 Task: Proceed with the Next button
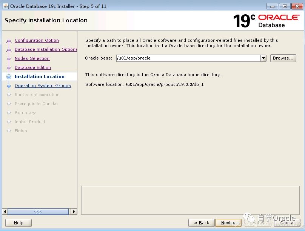coord(228,223)
